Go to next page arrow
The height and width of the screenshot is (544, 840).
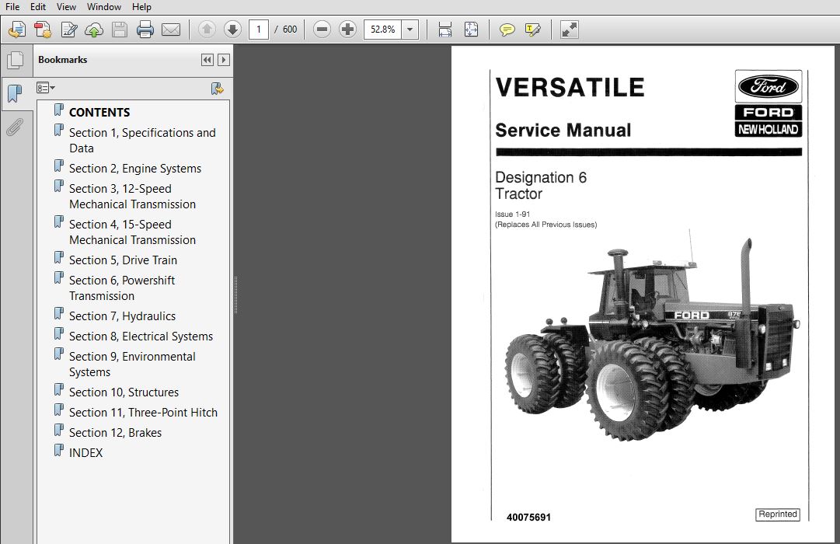232,30
